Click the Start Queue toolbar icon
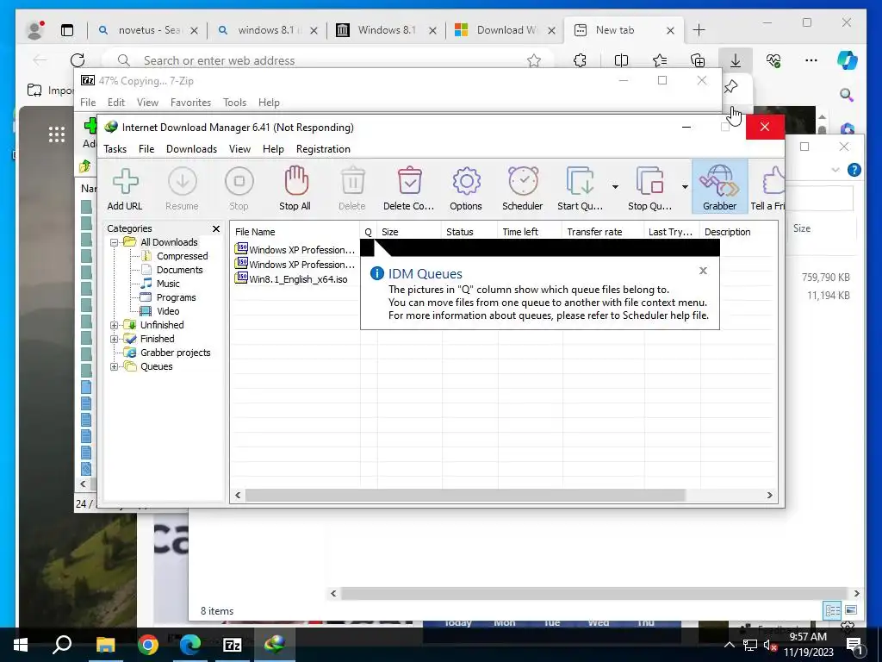 580,188
